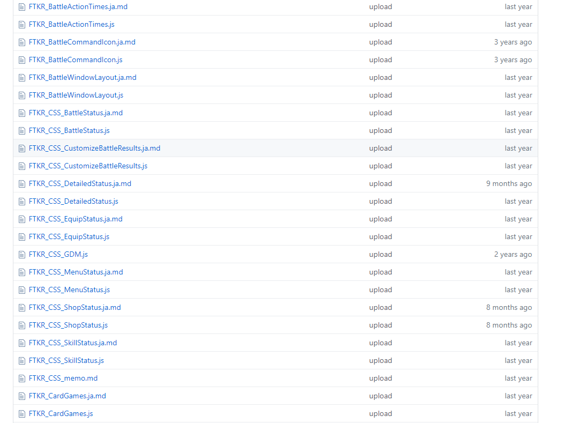Click the file icon beside FTKR_CardGames.js
The image size is (564, 423).
[22, 414]
